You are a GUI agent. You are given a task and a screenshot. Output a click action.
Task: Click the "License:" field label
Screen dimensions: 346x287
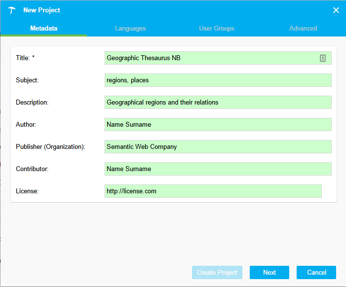(27, 191)
